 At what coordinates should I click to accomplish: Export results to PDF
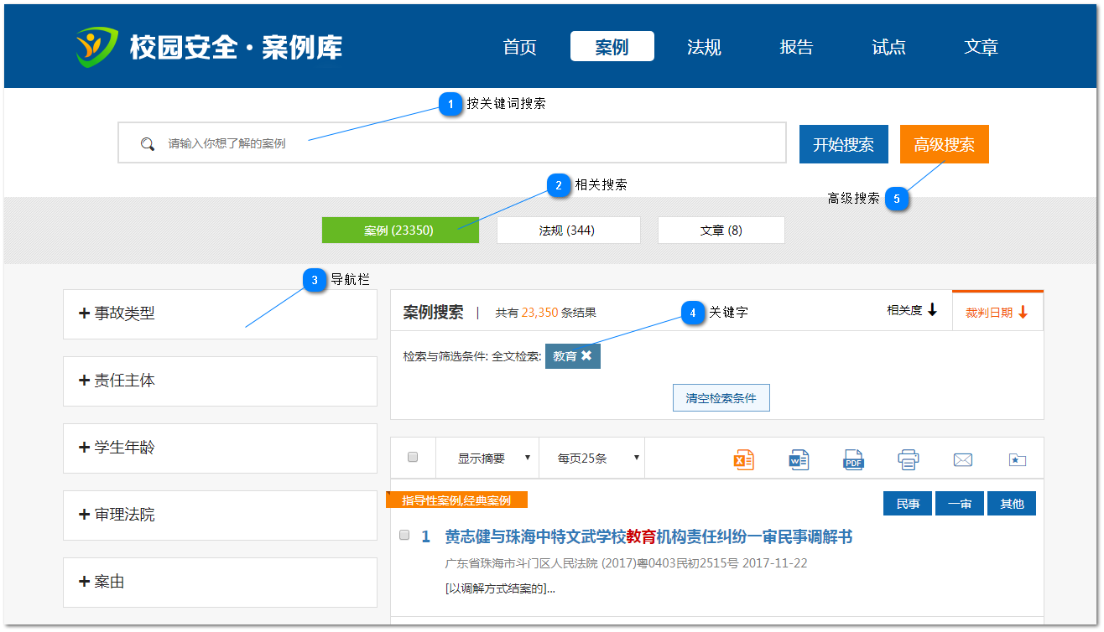[x=853, y=458]
